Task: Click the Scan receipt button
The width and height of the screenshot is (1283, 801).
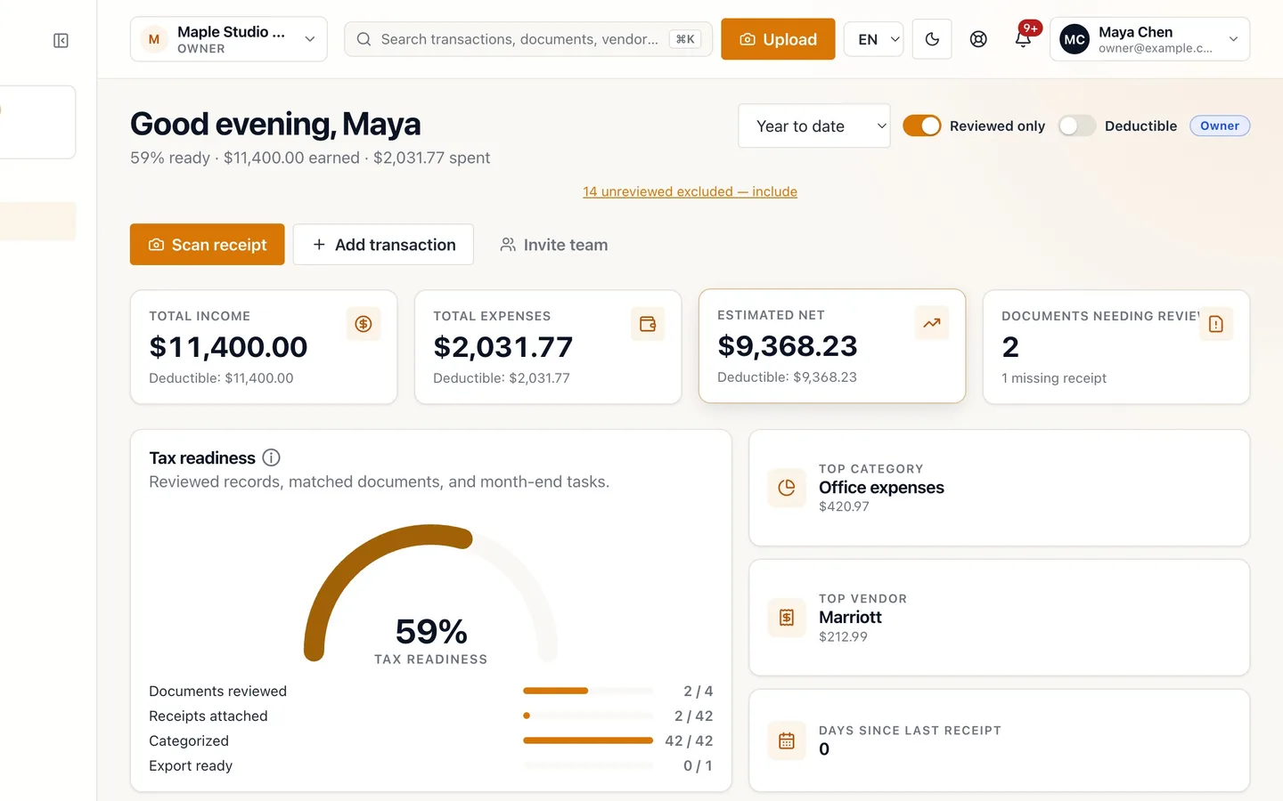Action: coord(208,245)
